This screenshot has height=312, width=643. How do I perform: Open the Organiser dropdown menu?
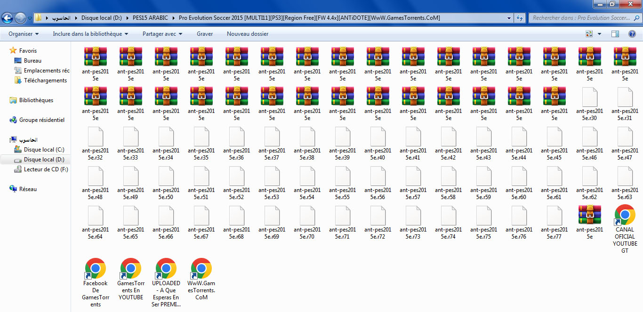(x=24, y=34)
